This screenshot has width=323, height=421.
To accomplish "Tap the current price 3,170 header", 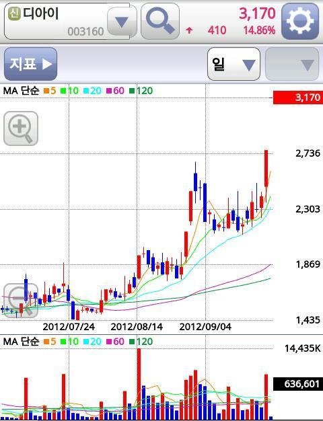I will (x=257, y=13).
